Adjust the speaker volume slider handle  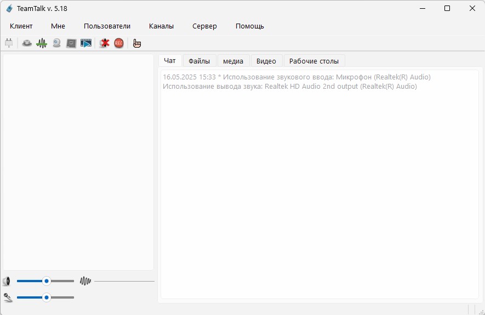click(x=47, y=281)
